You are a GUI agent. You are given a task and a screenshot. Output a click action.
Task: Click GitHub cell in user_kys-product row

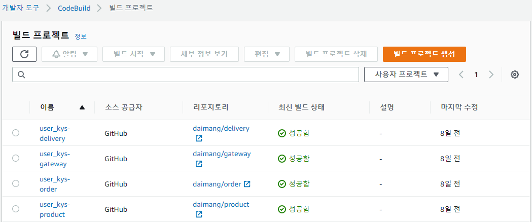point(116,209)
